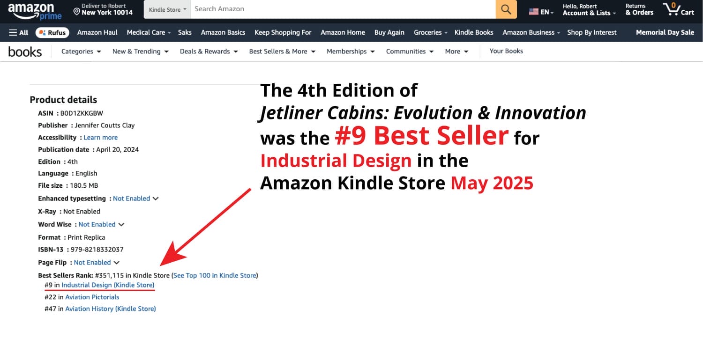Open the Kindle Store search category dropdown
Viewport: 703px width, 346px height.
point(167,9)
